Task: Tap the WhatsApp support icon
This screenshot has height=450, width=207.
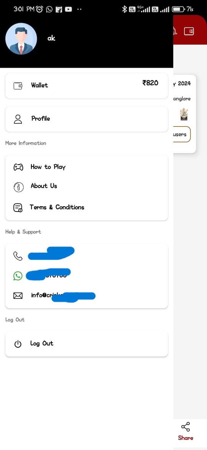Action: (x=18, y=276)
